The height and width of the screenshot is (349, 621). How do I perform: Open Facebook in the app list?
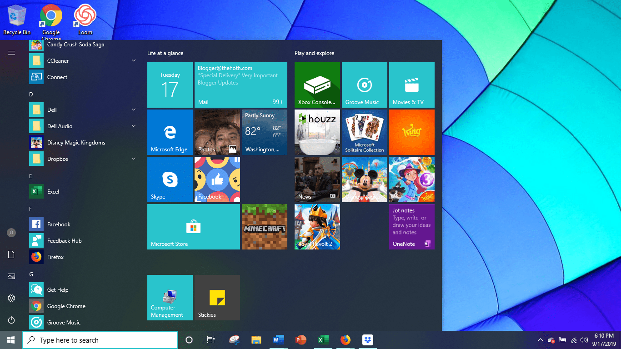[x=84, y=224]
